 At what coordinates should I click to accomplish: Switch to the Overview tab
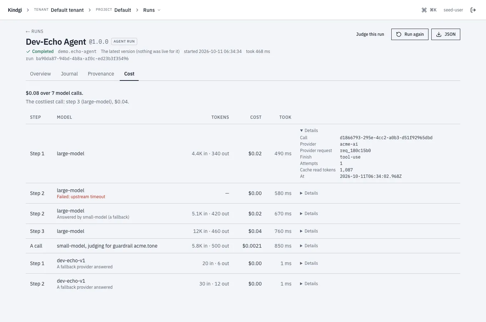[x=40, y=74]
